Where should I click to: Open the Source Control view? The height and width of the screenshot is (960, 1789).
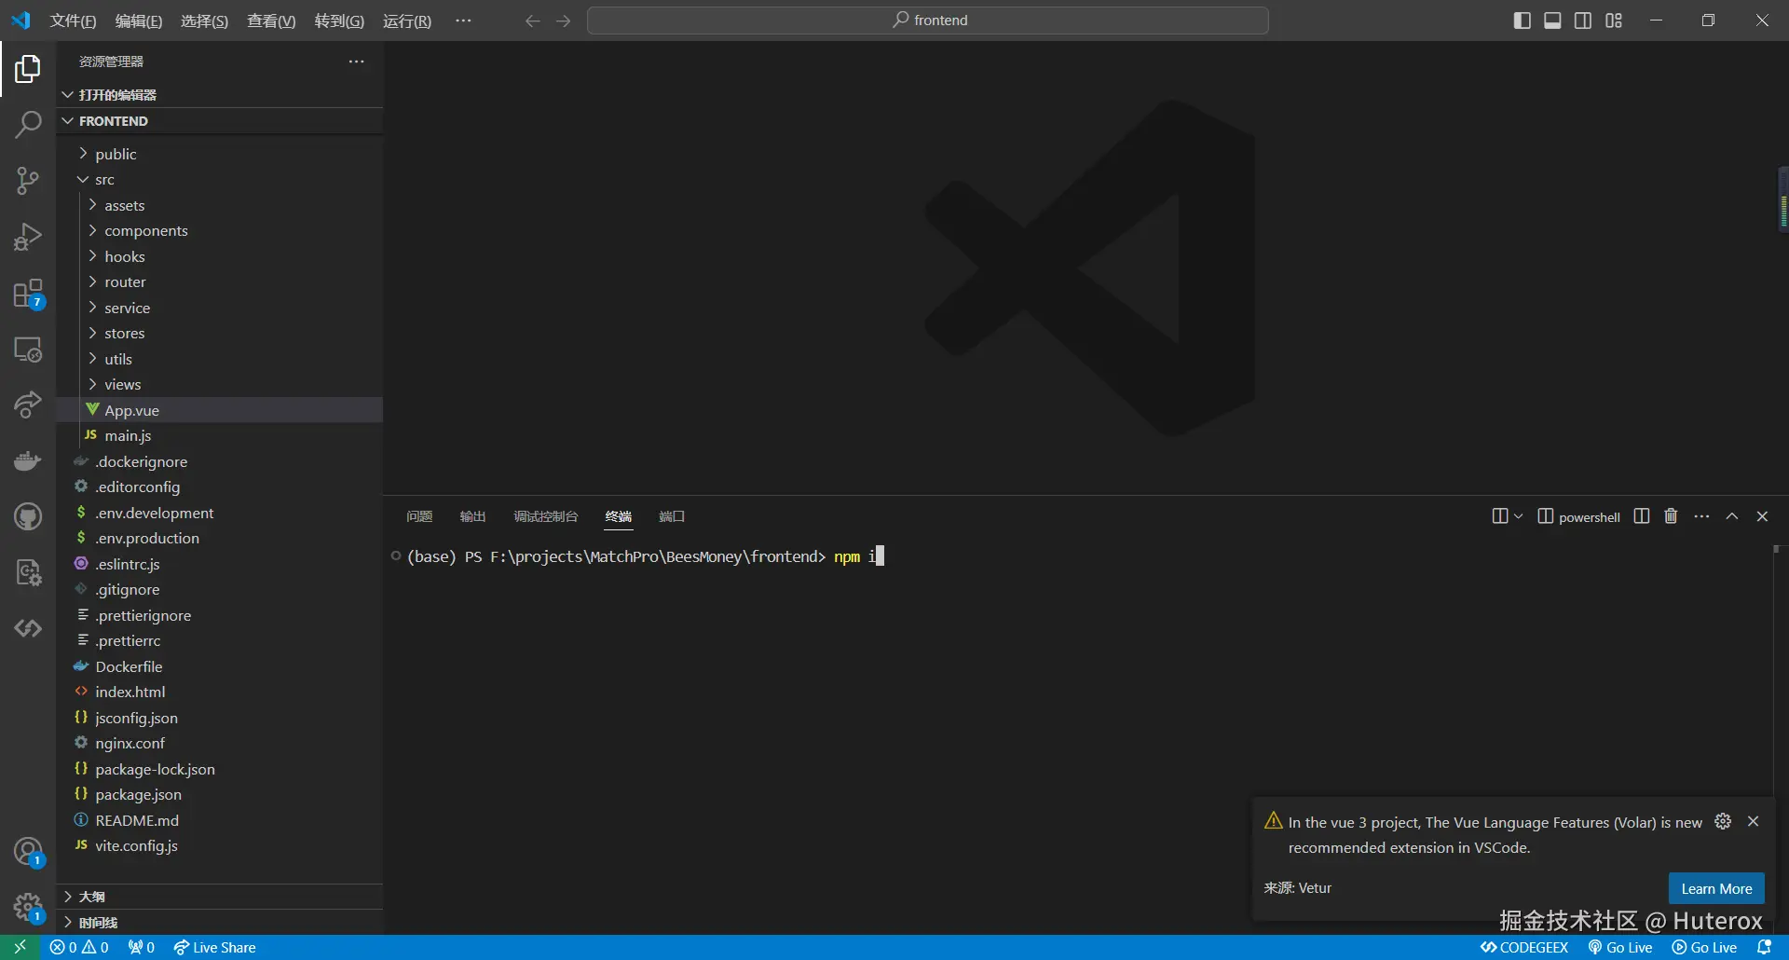point(28,181)
